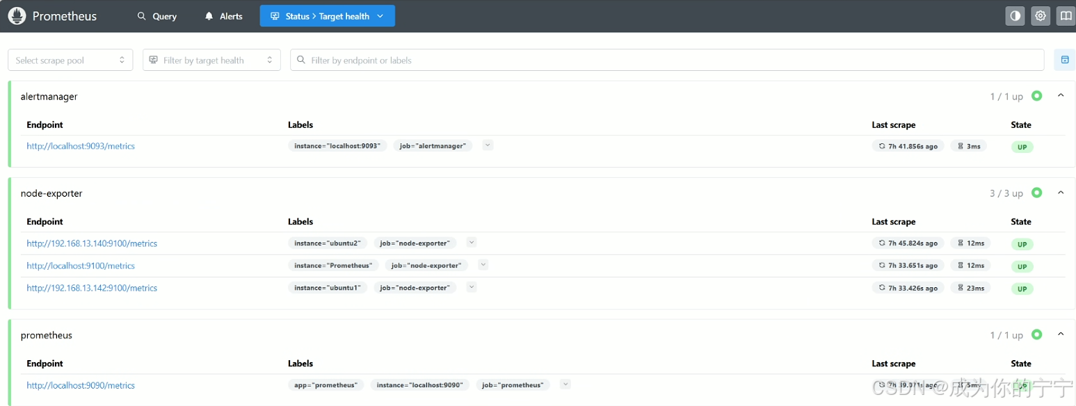The image size is (1076, 406).
Task: Open the Status > Target health menu
Action: coord(327,16)
